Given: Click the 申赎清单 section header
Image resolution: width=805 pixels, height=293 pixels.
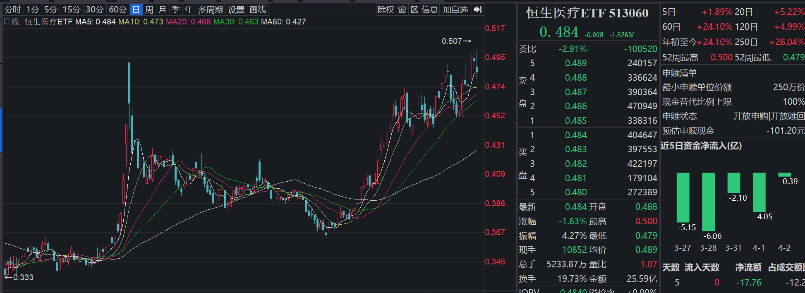Looking at the screenshot, I should [x=680, y=73].
